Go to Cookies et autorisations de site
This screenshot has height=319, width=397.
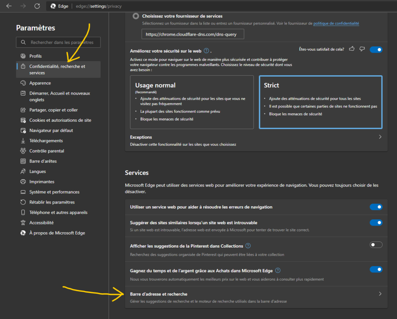click(x=58, y=120)
